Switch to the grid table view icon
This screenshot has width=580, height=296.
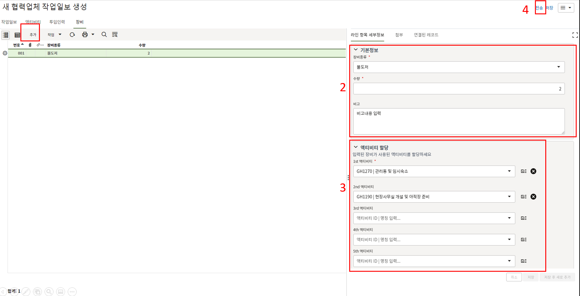tap(17, 35)
